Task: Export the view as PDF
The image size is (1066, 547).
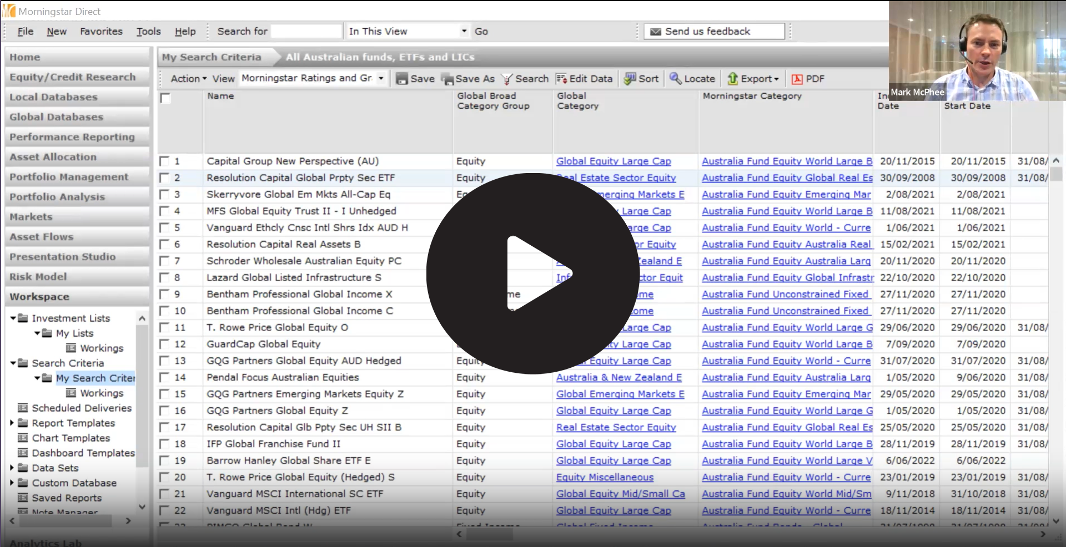Action: pyautogui.click(x=808, y=79)
